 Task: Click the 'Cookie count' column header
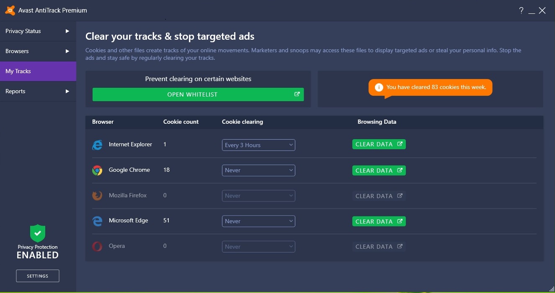[x=181, y=122]
